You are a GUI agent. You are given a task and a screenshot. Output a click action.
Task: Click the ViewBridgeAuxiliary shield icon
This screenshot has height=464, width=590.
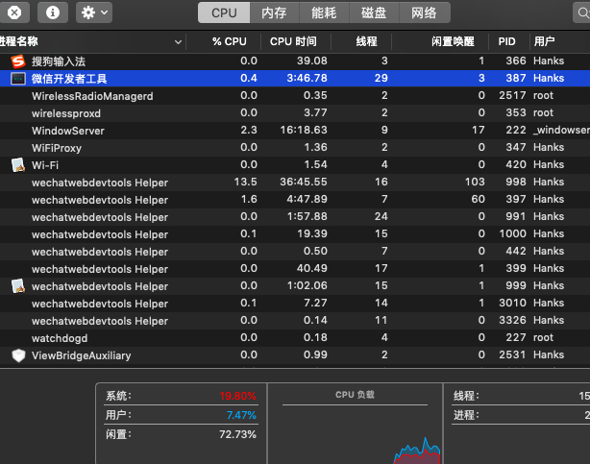(17, 355)
